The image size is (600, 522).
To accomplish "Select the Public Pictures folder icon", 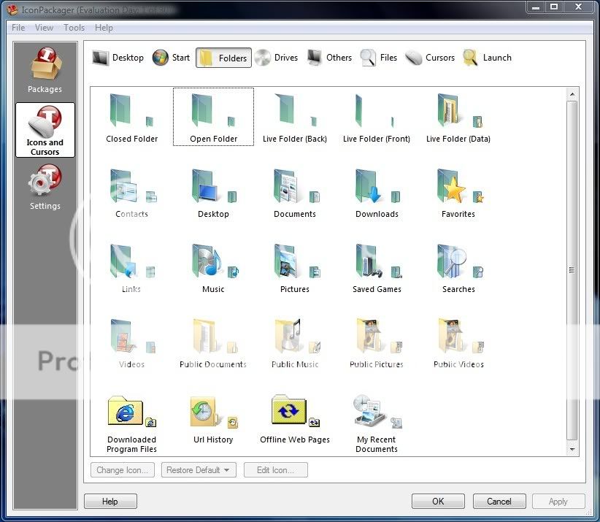I will click(x=377, y=343).
